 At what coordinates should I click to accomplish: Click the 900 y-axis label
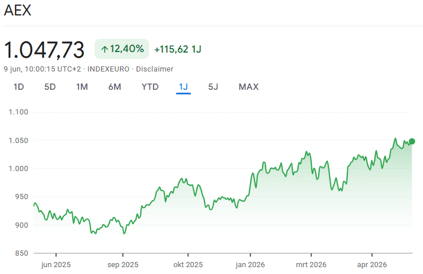[x=22, y=225]
